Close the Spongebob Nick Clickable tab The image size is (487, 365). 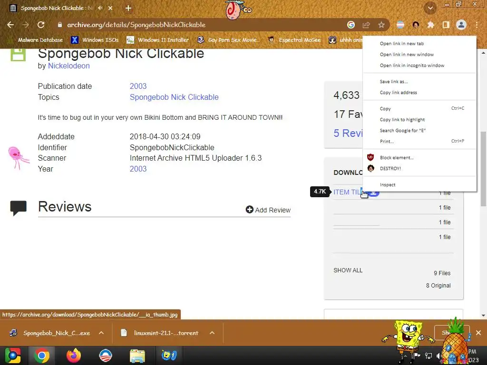110,8
